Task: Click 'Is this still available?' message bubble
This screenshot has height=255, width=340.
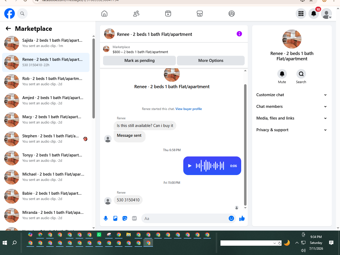Action: 145,126
